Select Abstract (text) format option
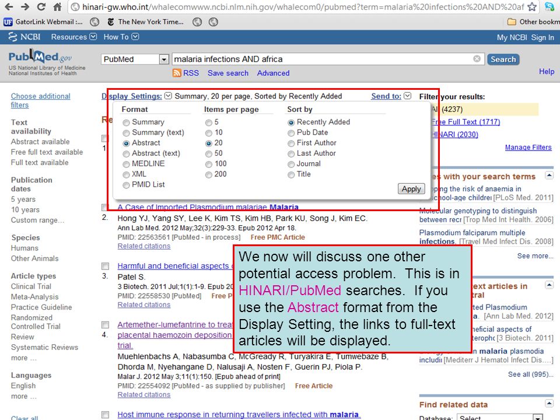The width and height of the screenshot is (560, 420). point(126,154)
